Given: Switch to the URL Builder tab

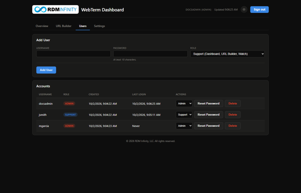Looking at the screenshot, I should (x=63, y=26).
